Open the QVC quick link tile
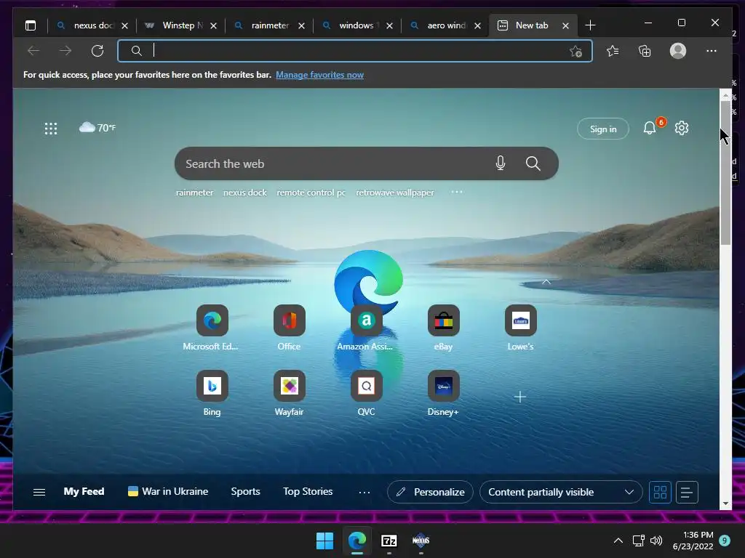Image resolution: width=745 pixels, height=558 pixels. tap(367, 386)
